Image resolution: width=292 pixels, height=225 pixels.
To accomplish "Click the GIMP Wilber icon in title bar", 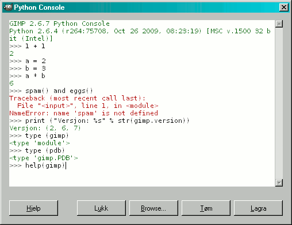I will click(x=8, y=7).
